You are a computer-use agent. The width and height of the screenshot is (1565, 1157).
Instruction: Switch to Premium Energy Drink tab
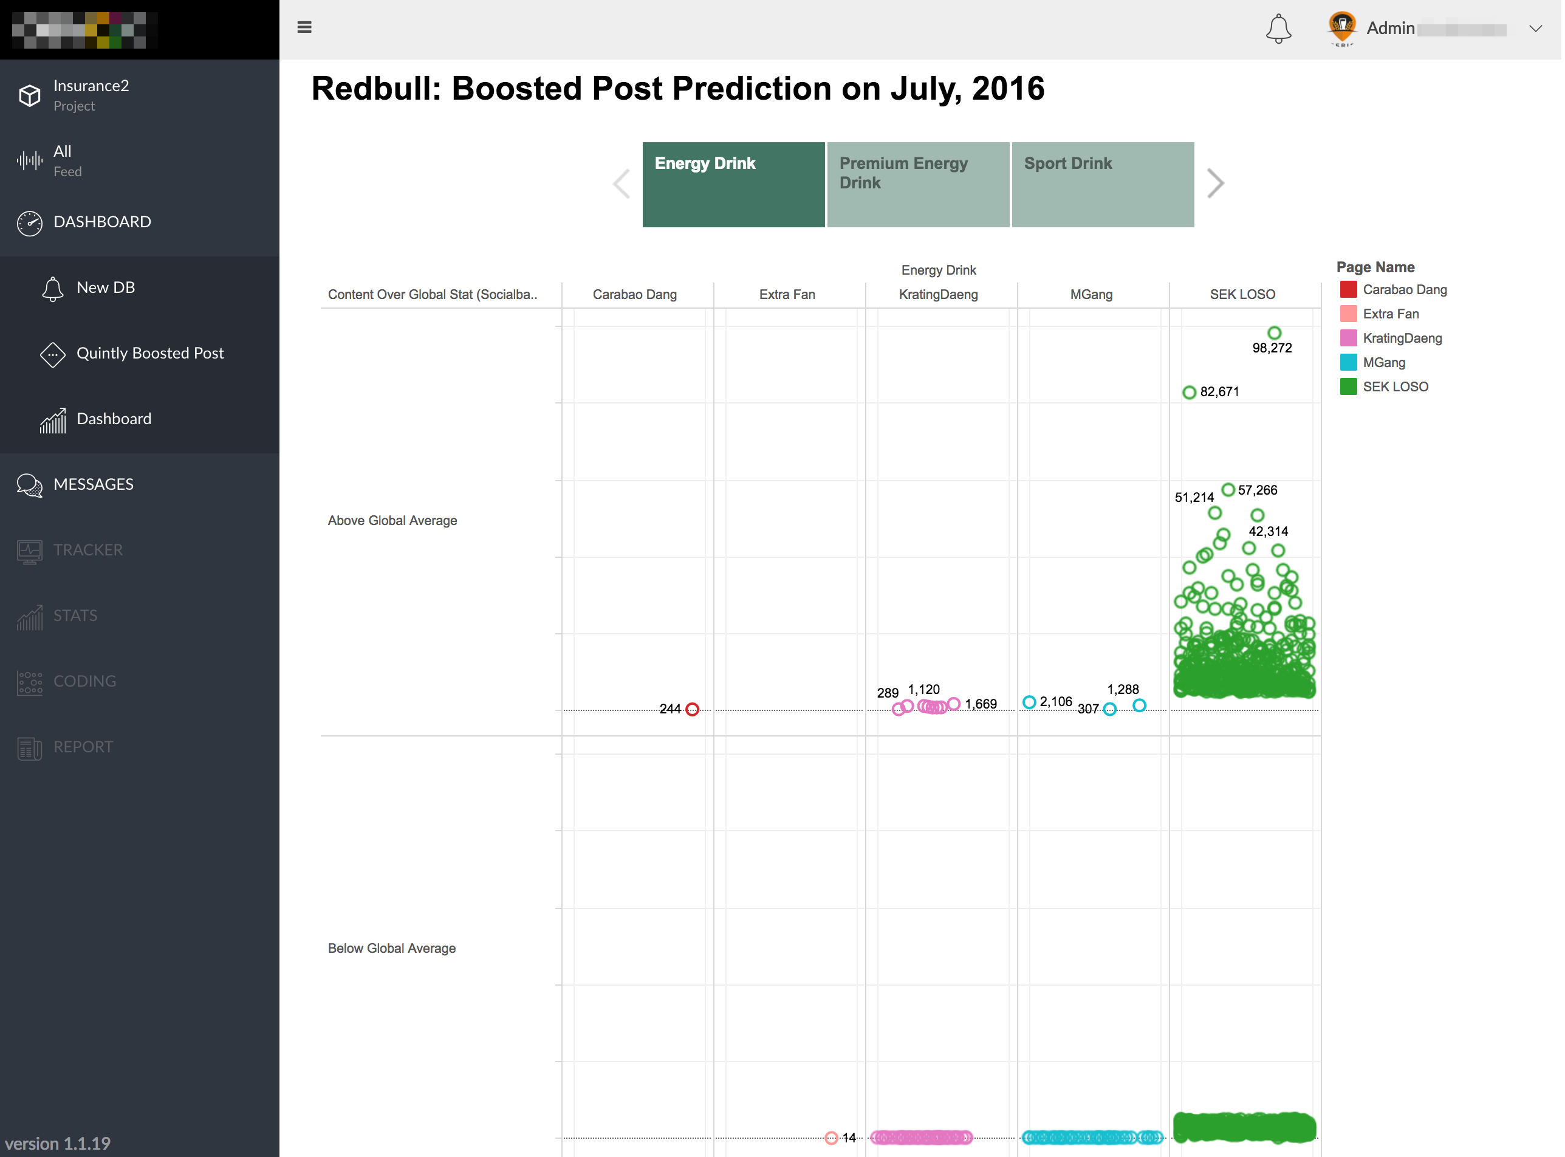pyautogui.click(x=920, y=185)
